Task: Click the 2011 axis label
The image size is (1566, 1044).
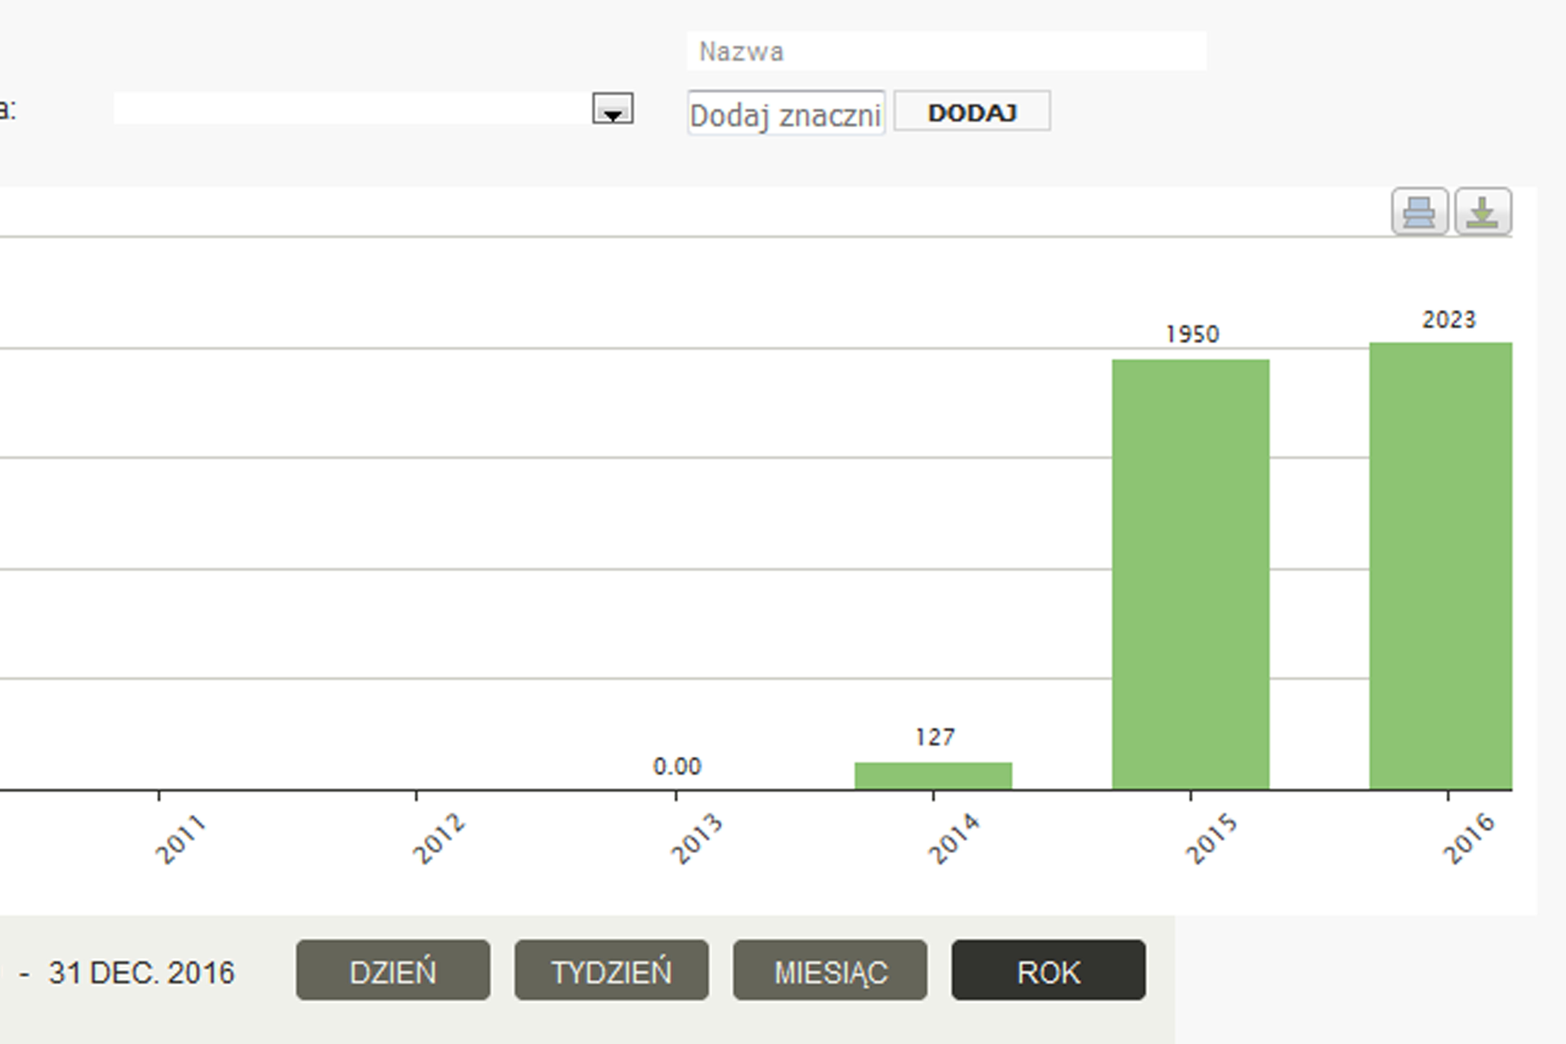Action: (x=180, y=839)
